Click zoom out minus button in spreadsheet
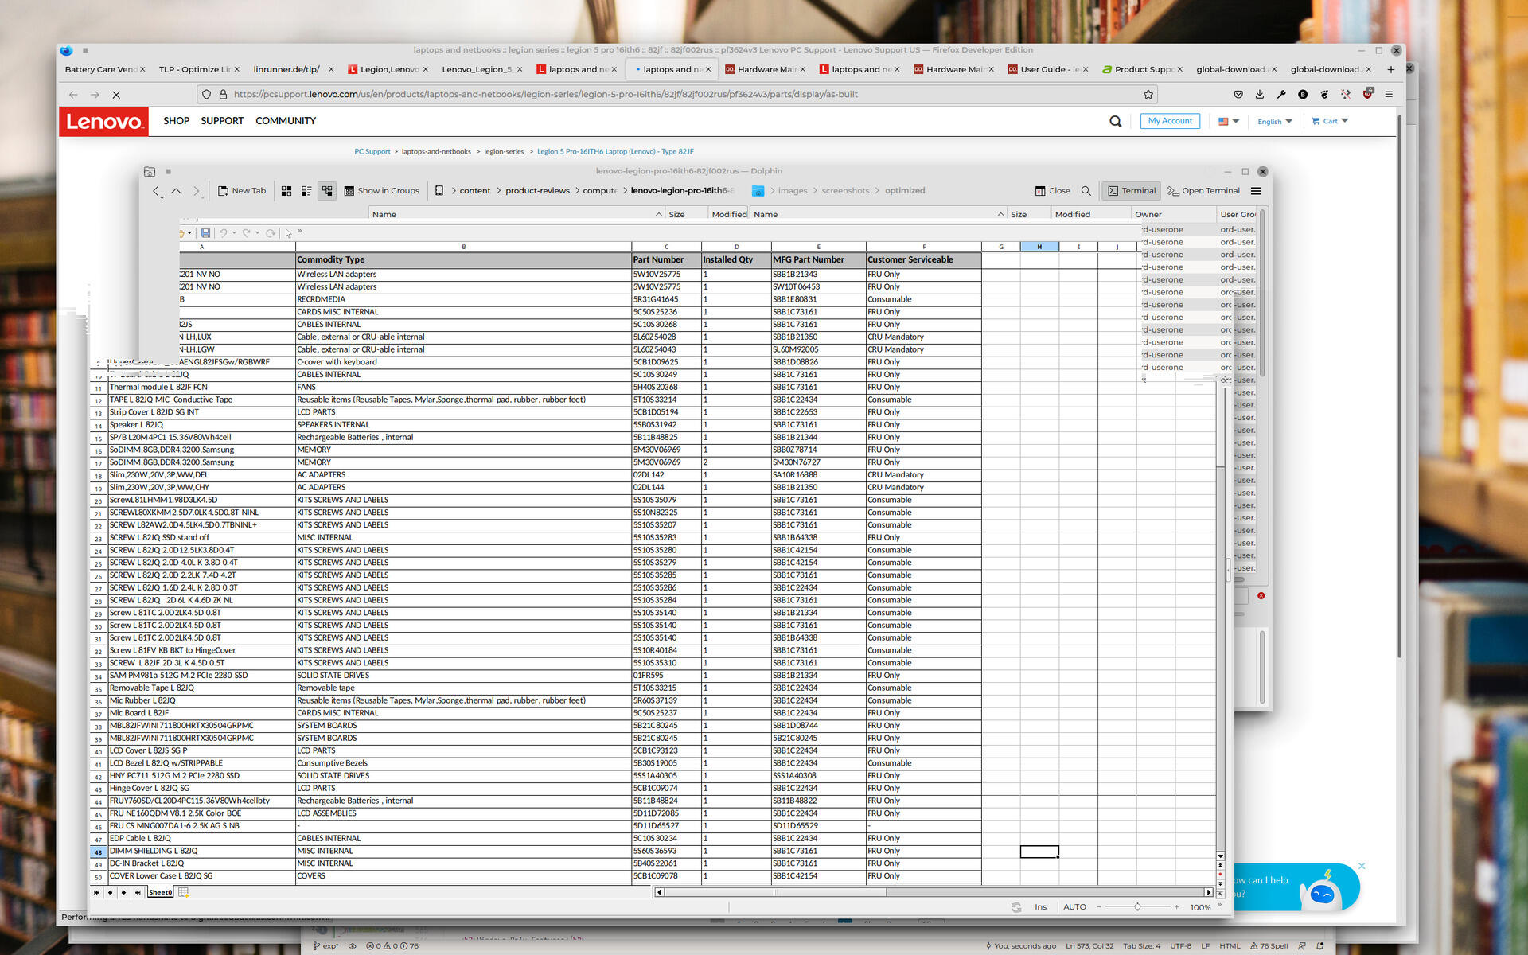Screen dimensions: 1528x955 (x=1099, y=907)
